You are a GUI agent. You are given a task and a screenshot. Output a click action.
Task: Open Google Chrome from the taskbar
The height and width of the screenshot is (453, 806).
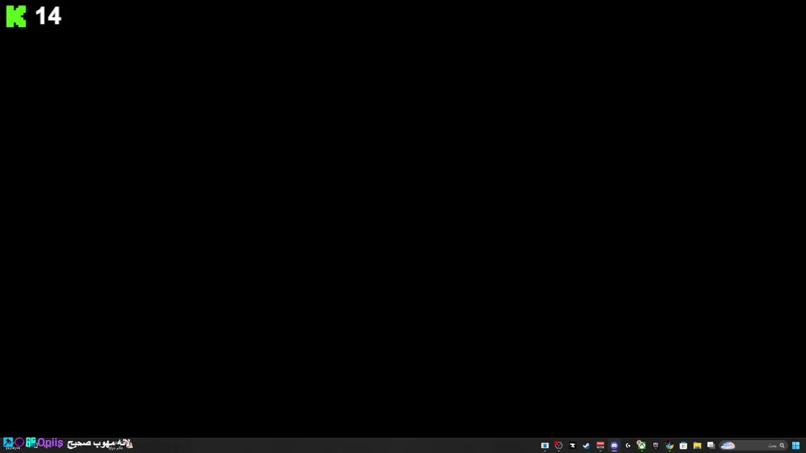(x=669, y=445)
